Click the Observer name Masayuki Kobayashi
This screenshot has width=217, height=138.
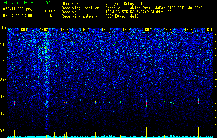click(x=124, y=4)
